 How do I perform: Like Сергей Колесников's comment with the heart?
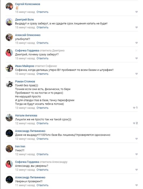pos(136,12)
